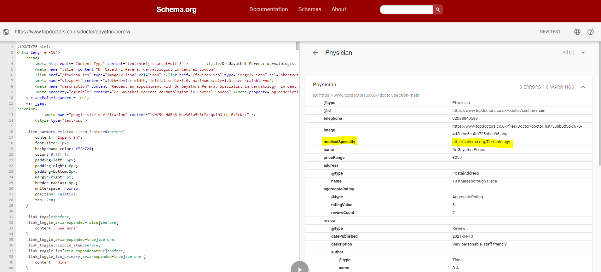The width and height of the screenshot is (601, 272).
Task: Collapse the Physician result card chevron
Action: [x=583, y=87]
